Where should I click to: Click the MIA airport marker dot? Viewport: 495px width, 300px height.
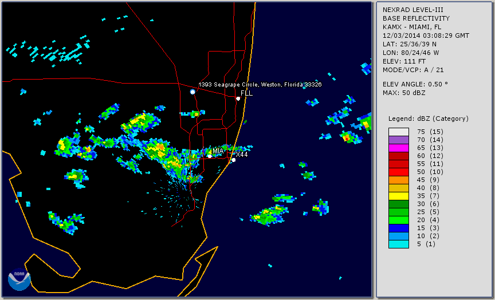[x=210, y=156]
